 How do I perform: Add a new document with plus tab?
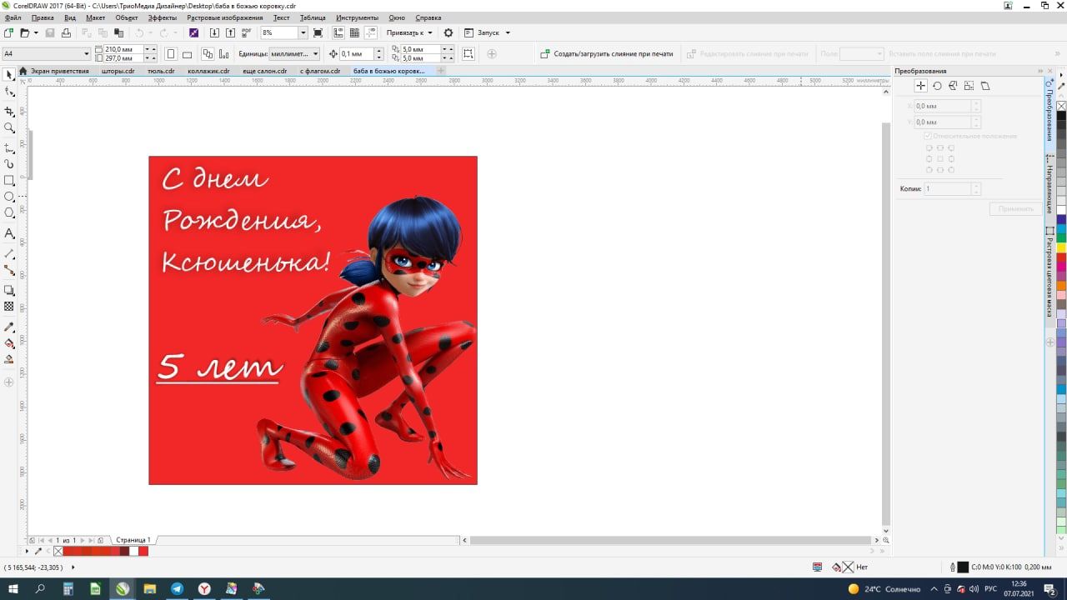click(x=441, y=71)
